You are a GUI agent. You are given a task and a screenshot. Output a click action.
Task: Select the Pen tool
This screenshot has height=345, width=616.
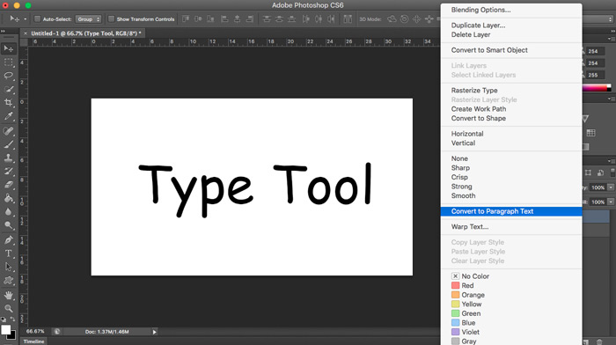[8, 240]
